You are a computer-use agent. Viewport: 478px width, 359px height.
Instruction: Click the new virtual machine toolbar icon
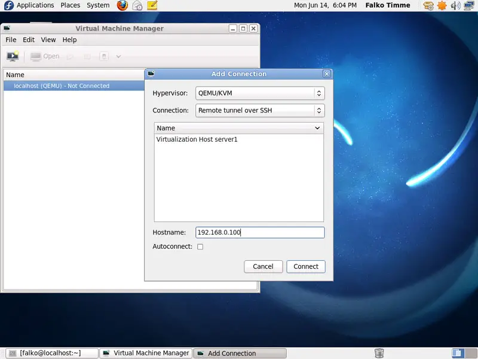[13, 56]
